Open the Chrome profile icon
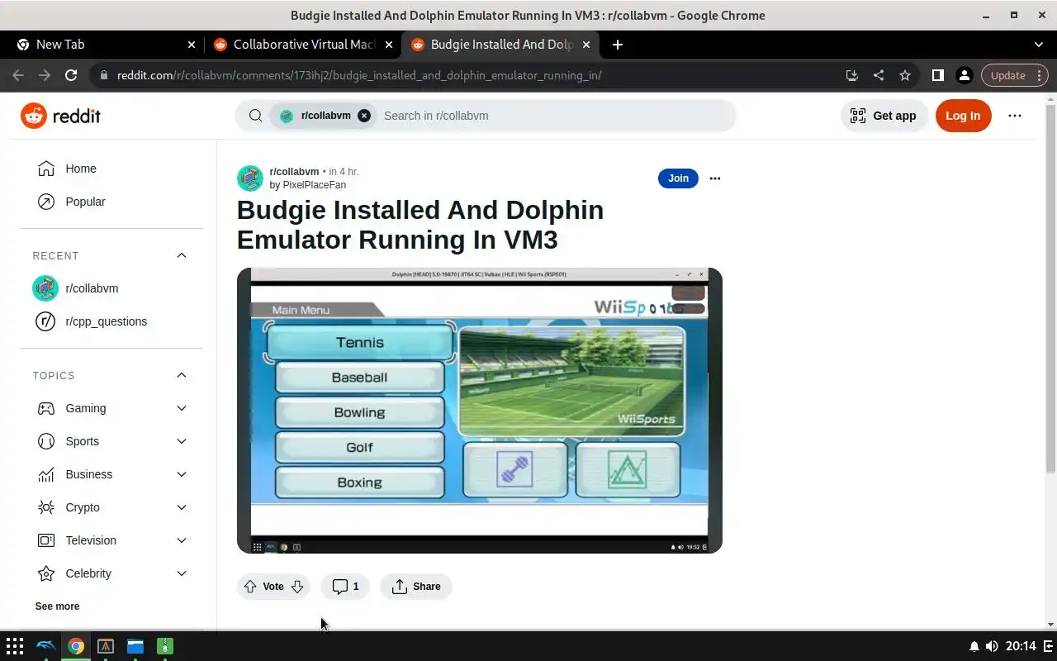This screenshot has height=661, width=1057. pyautogui.click(x=964, y=75)
